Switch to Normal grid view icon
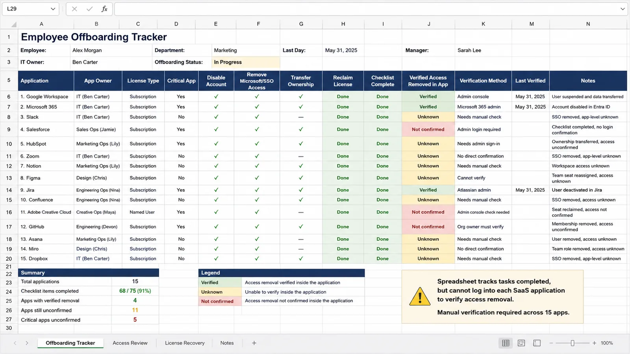 pos(506,343)
